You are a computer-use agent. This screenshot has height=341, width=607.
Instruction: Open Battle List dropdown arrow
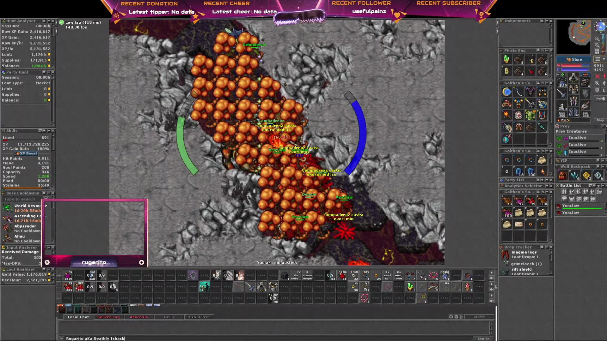[598, 186]
